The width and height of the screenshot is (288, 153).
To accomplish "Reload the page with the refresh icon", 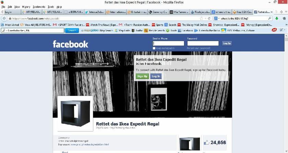I will [x=209, y=18].
